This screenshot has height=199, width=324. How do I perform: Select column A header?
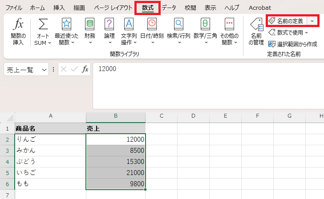pyautogui.click(x=50, y=117)
